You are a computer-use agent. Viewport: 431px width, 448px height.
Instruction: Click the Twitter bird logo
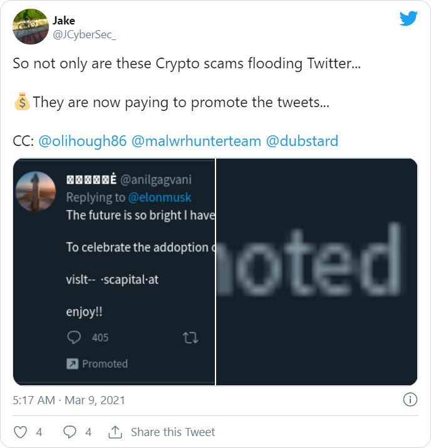tap(408, 18)
